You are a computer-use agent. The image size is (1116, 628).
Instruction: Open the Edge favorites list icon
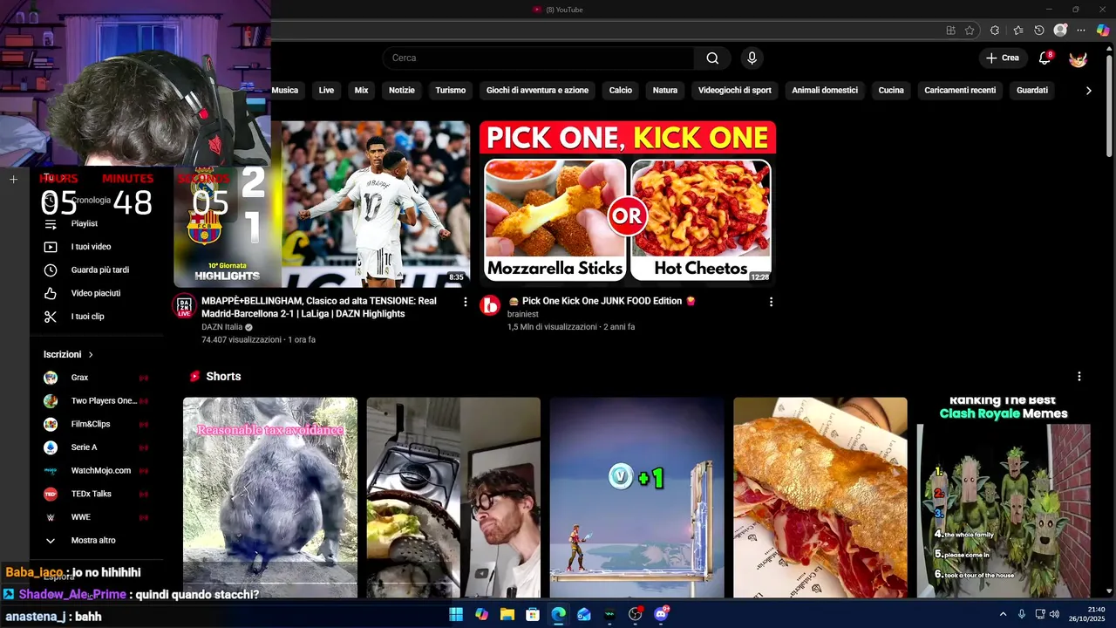[x=1017, y=31]
